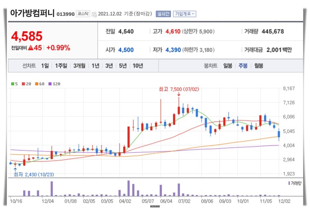Click the current price 4,585
The height and width of the screenshot is (214, 310).
click(27, 36)
